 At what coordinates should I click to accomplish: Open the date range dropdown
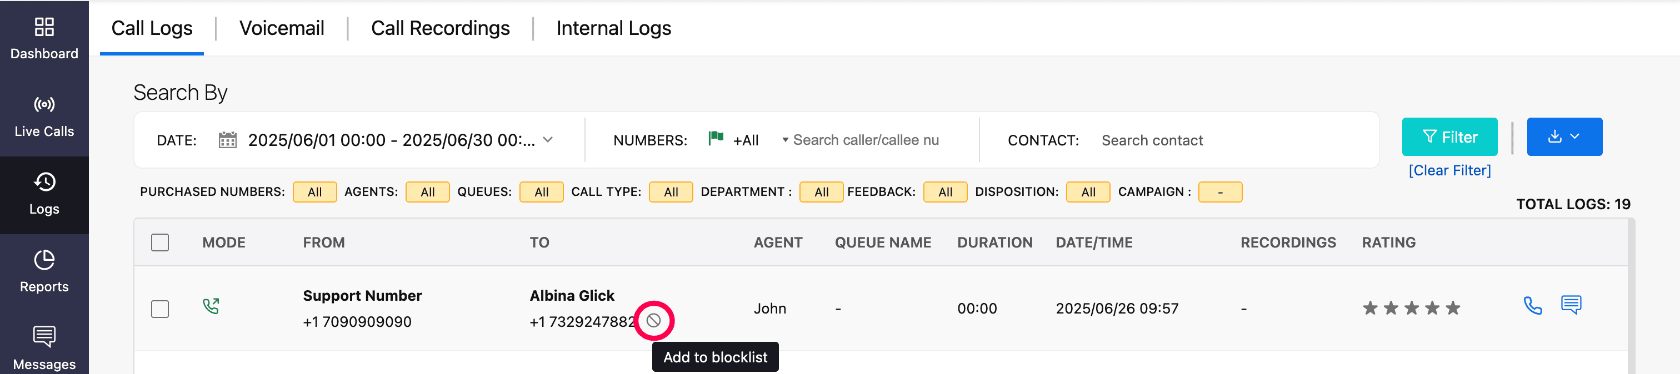point(548,140)
